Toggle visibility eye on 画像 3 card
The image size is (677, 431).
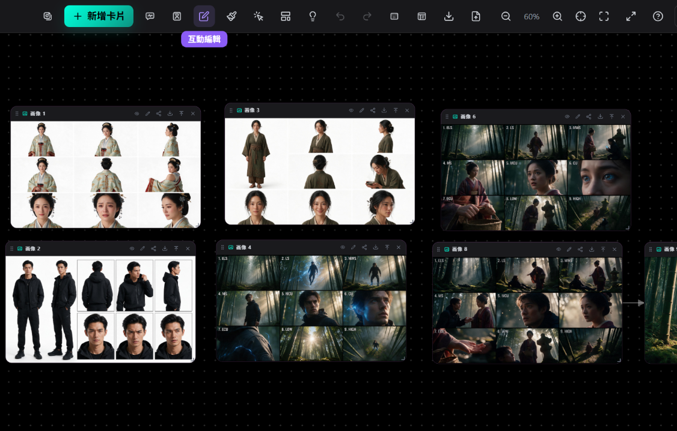pos(351,110)
